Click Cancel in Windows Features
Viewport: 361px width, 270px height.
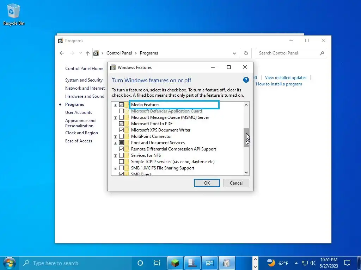tap(236, 183)
